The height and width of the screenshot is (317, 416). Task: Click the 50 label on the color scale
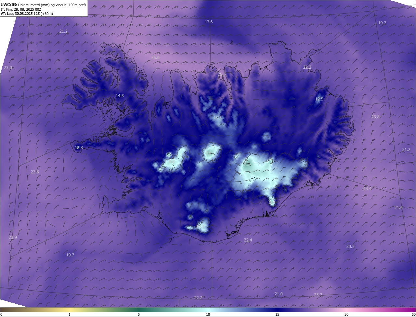tap(413, 314)
